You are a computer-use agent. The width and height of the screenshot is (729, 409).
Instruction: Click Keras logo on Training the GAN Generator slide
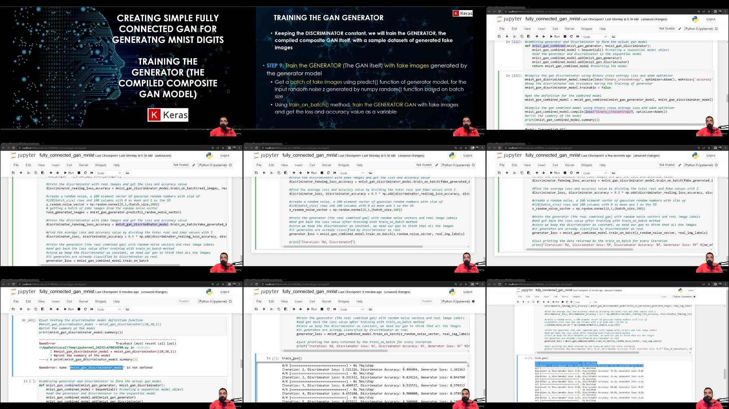pos(463,13)
